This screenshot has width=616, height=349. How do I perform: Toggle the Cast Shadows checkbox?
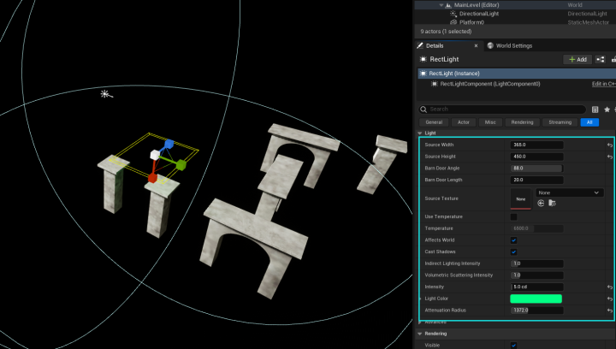[513, 252]
